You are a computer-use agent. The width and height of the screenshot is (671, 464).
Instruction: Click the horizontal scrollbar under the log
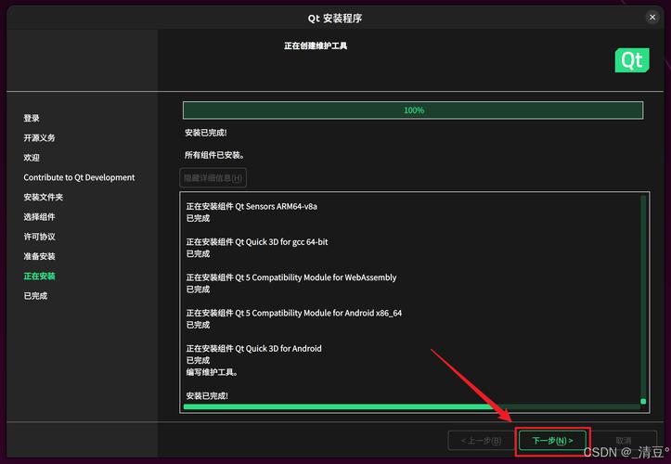412,406
